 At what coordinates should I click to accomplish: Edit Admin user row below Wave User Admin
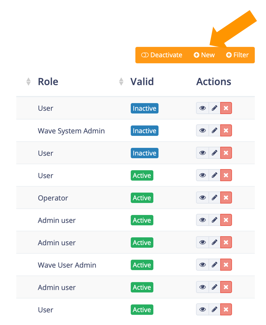pos(215,287)
